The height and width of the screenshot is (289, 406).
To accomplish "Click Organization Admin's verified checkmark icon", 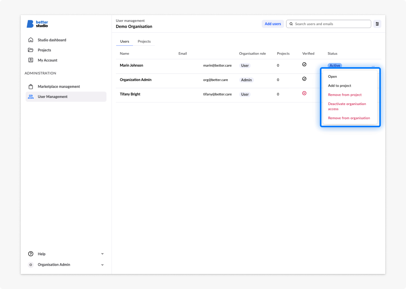I will coord(304,79).
